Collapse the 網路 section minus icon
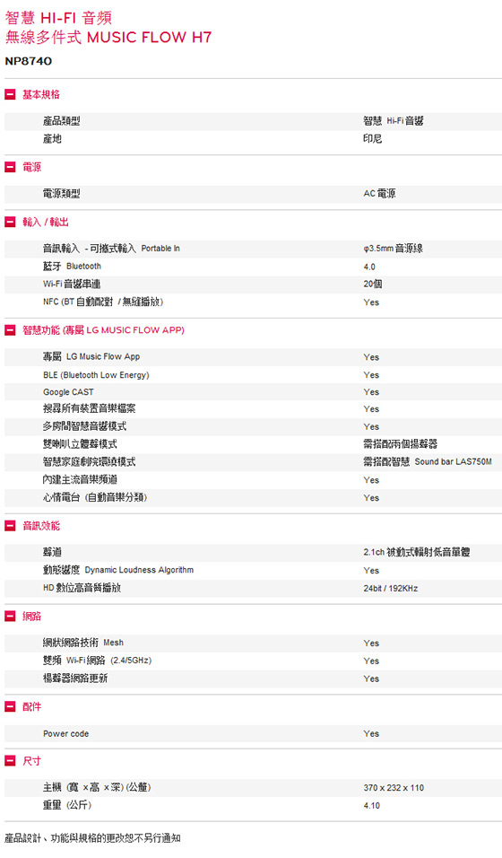 pyautogui.click(x=10, y=617)
